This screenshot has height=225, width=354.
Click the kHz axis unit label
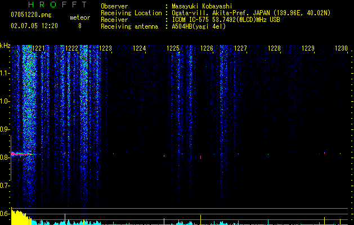click(6, 46)
